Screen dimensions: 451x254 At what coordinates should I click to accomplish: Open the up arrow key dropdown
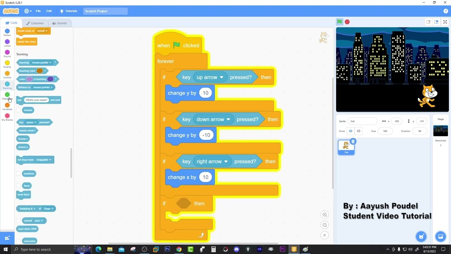pyautogui.click(x=210, y=77)
